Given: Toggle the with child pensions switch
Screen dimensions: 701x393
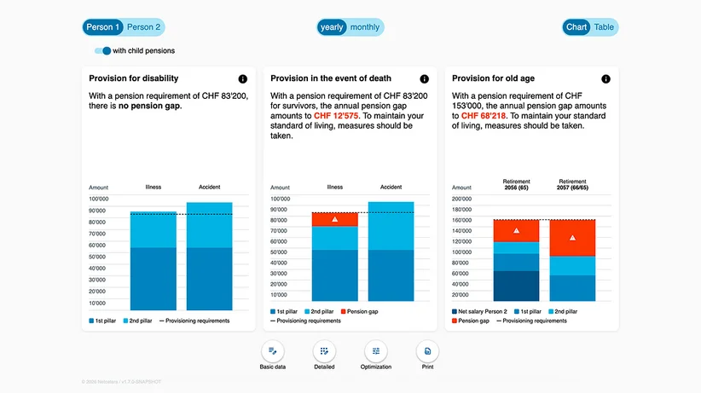Looking at the screenshot, I should (x=103, y=51).
